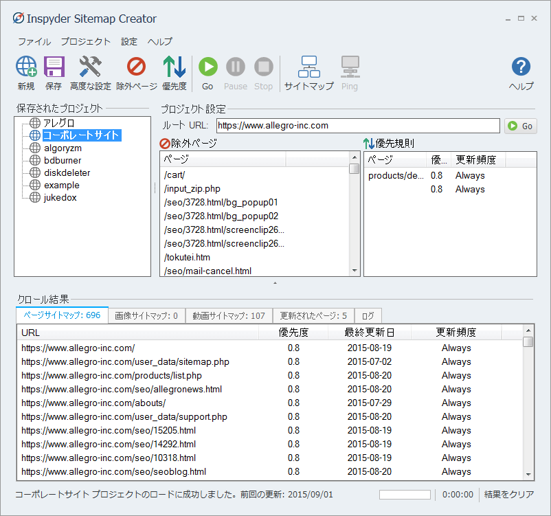Click excluded pages ページ column header
The height and width of the screenshot is (516, 551).
(x=223, y=159)
